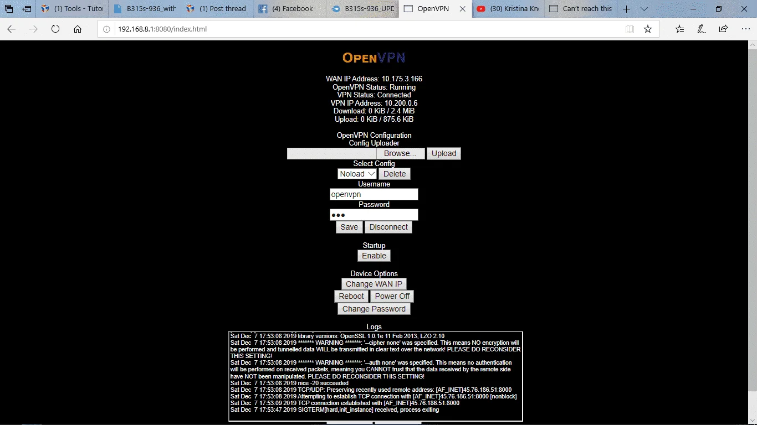This screenshot has width=757, height=425.
Task: Click the Power Off button
Action: point(392,296)
